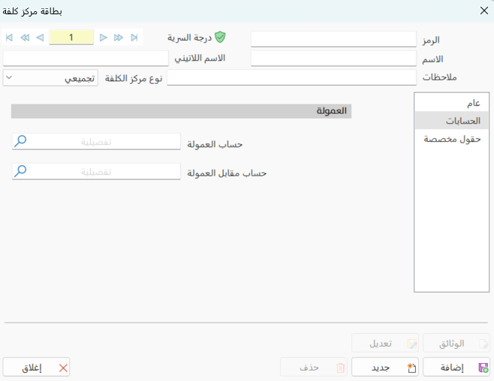Image resolution: width=494 pixels, height=381 pixels.
Task: Click into the الاسم اللاتيني text field
Action: pyautogui.click(x=86, y=58)
